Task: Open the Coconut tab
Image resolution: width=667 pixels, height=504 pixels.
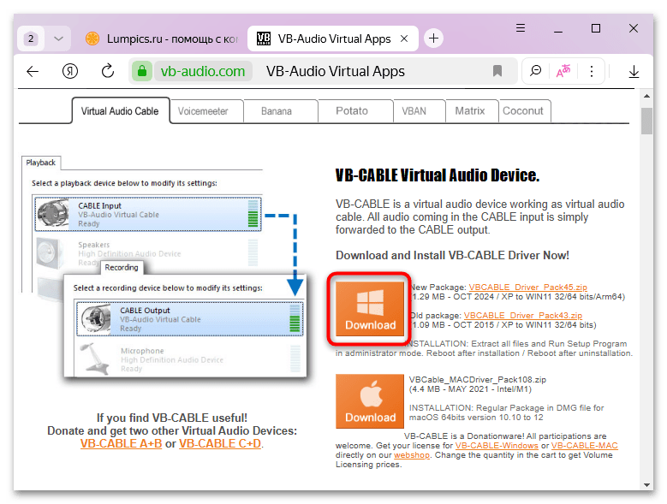Action: [523, 111]
